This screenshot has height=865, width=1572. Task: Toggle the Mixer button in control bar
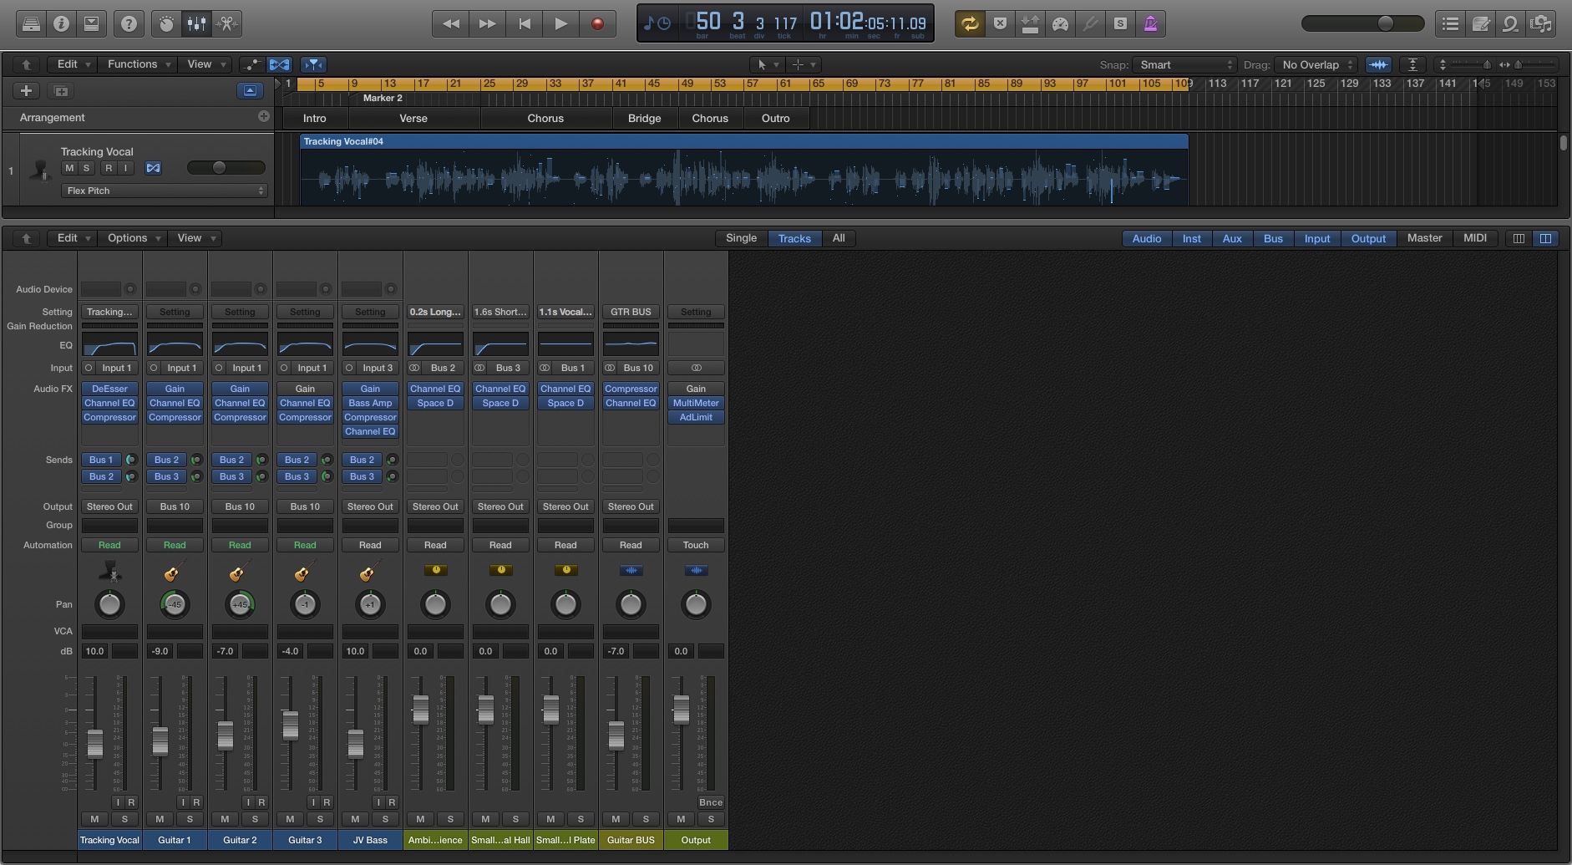(196, 23)
